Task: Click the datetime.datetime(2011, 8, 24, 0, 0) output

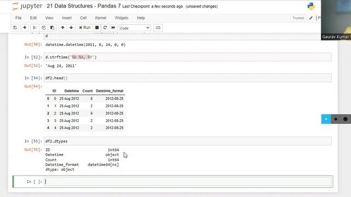Action: point(86,45)
